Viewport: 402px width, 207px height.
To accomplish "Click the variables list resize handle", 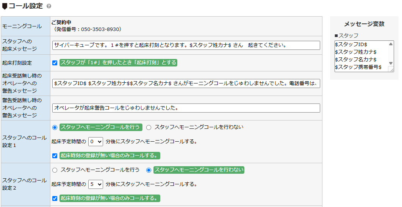I will 391,69.
